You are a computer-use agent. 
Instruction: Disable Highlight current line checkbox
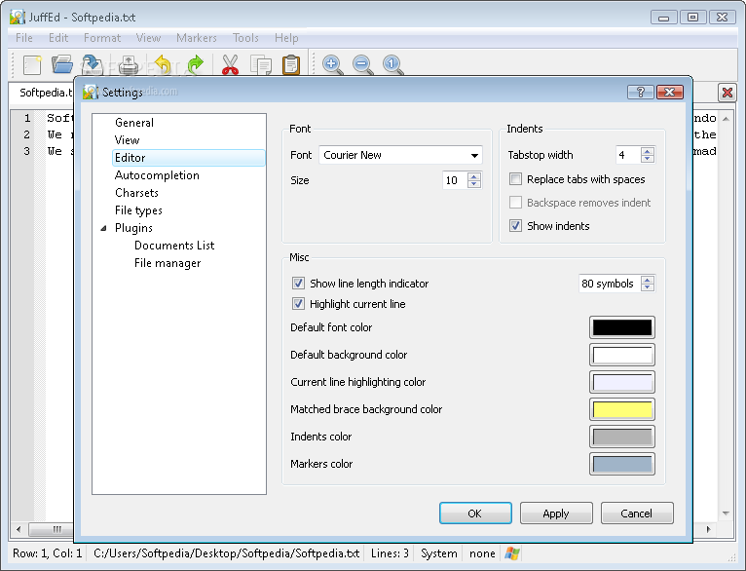click(x=298, y=304)
